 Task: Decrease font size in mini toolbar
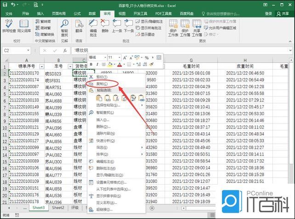tap(131, 58)
